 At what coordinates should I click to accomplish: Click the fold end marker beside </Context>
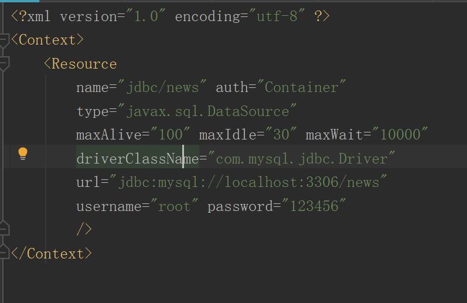[4, 251]
